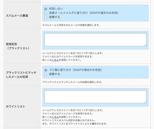Screen dimensions: 154x129
Task: Select ゴミ箱に振り分け radio button
Action: tap(46, 70)
